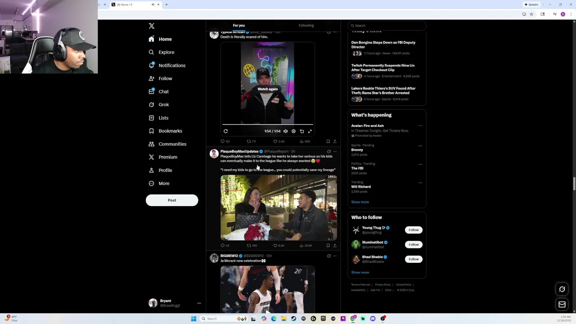Open the Grok floating button at bottom right
The width and height of the screenshot is (576, 324).
click(x=562, y=289)
